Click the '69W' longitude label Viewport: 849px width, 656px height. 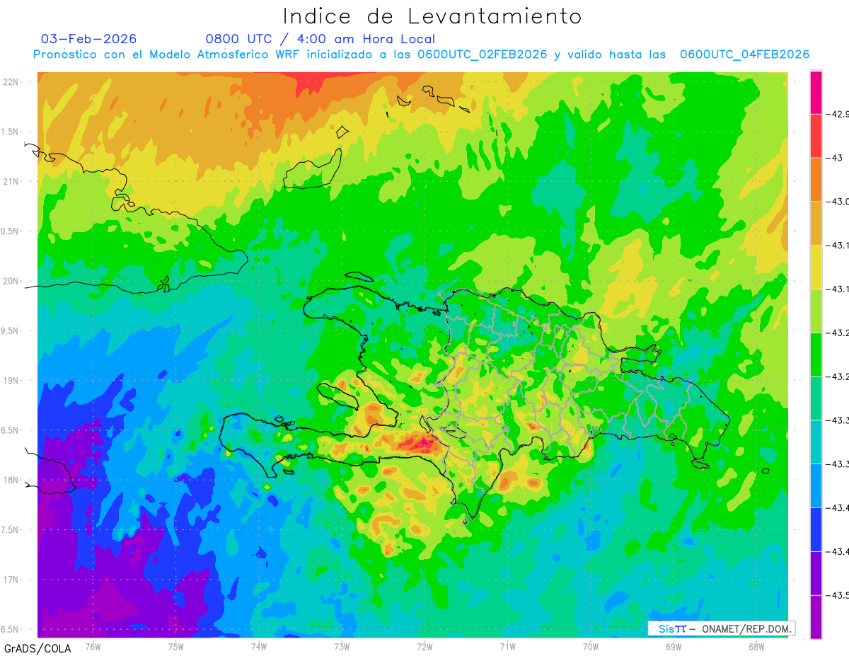[x=674, y=646]
